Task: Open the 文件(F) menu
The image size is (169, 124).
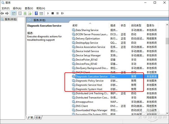Action: pyautogui.click(x=6, y=8)
